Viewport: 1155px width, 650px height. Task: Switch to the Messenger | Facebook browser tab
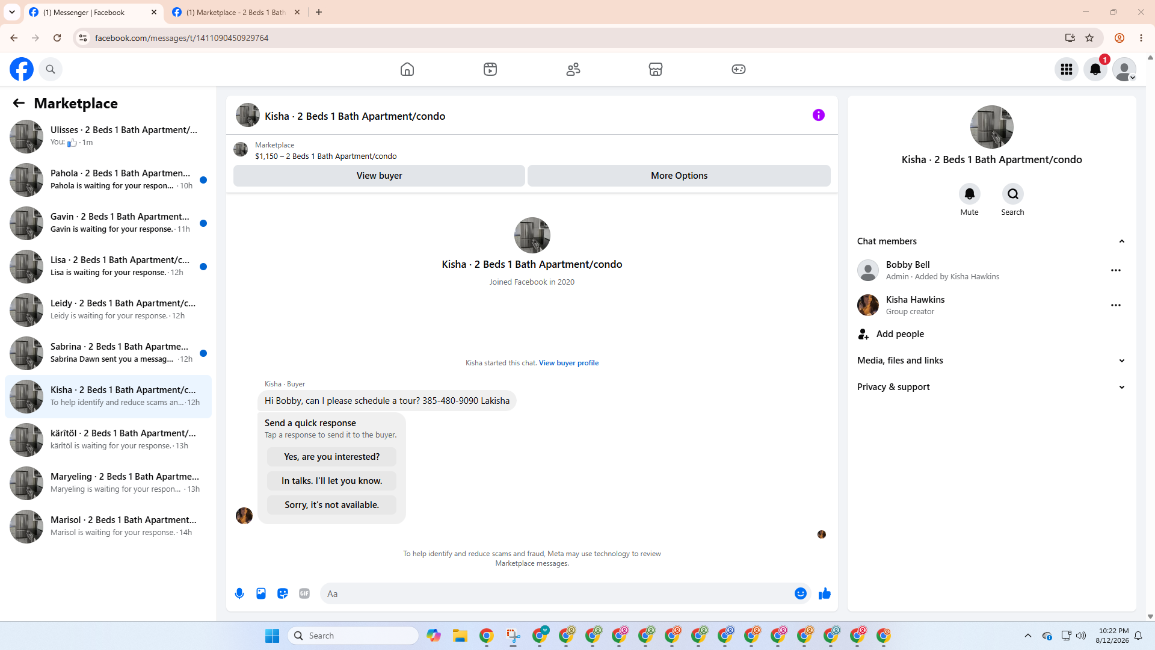pos(93,12)
